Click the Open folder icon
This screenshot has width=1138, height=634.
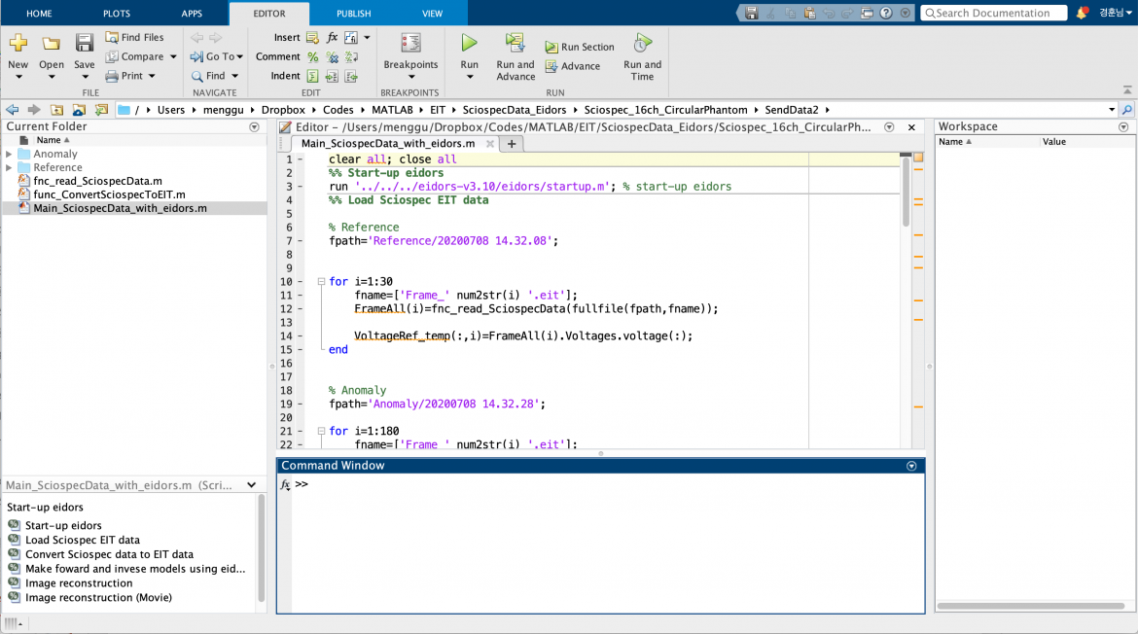[52, 43]
